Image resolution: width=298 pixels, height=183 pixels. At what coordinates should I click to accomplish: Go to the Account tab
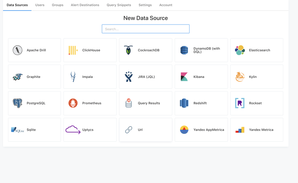(166, 5)
